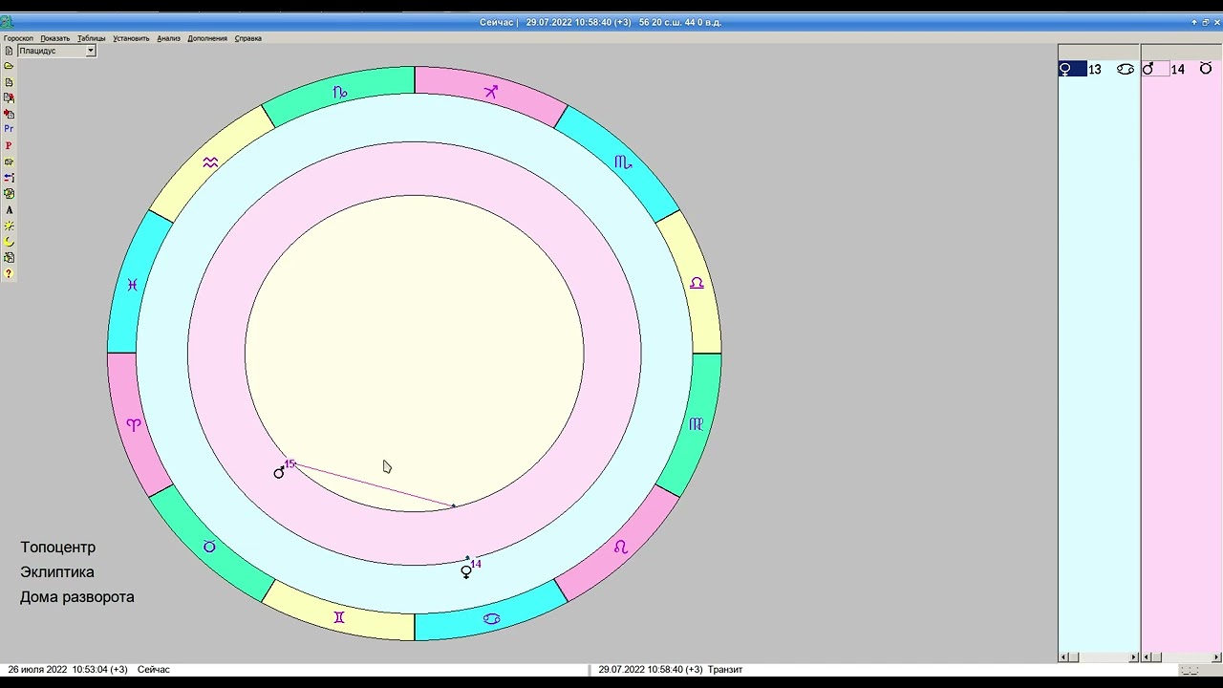Click the yellow crescent moon icon
Image resolution: width=1223 pixels, height=688 pixels.
9,242
